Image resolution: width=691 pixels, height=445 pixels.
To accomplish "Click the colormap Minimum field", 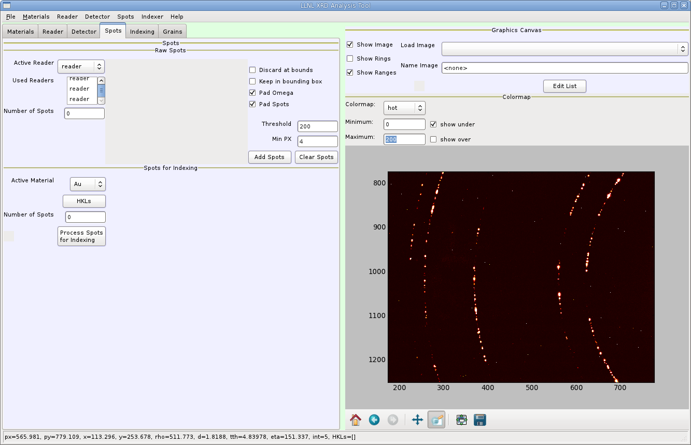I will coord(404,124).
